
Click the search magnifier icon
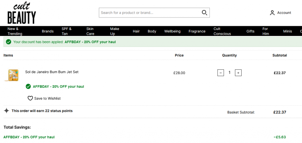coord(204,13)
